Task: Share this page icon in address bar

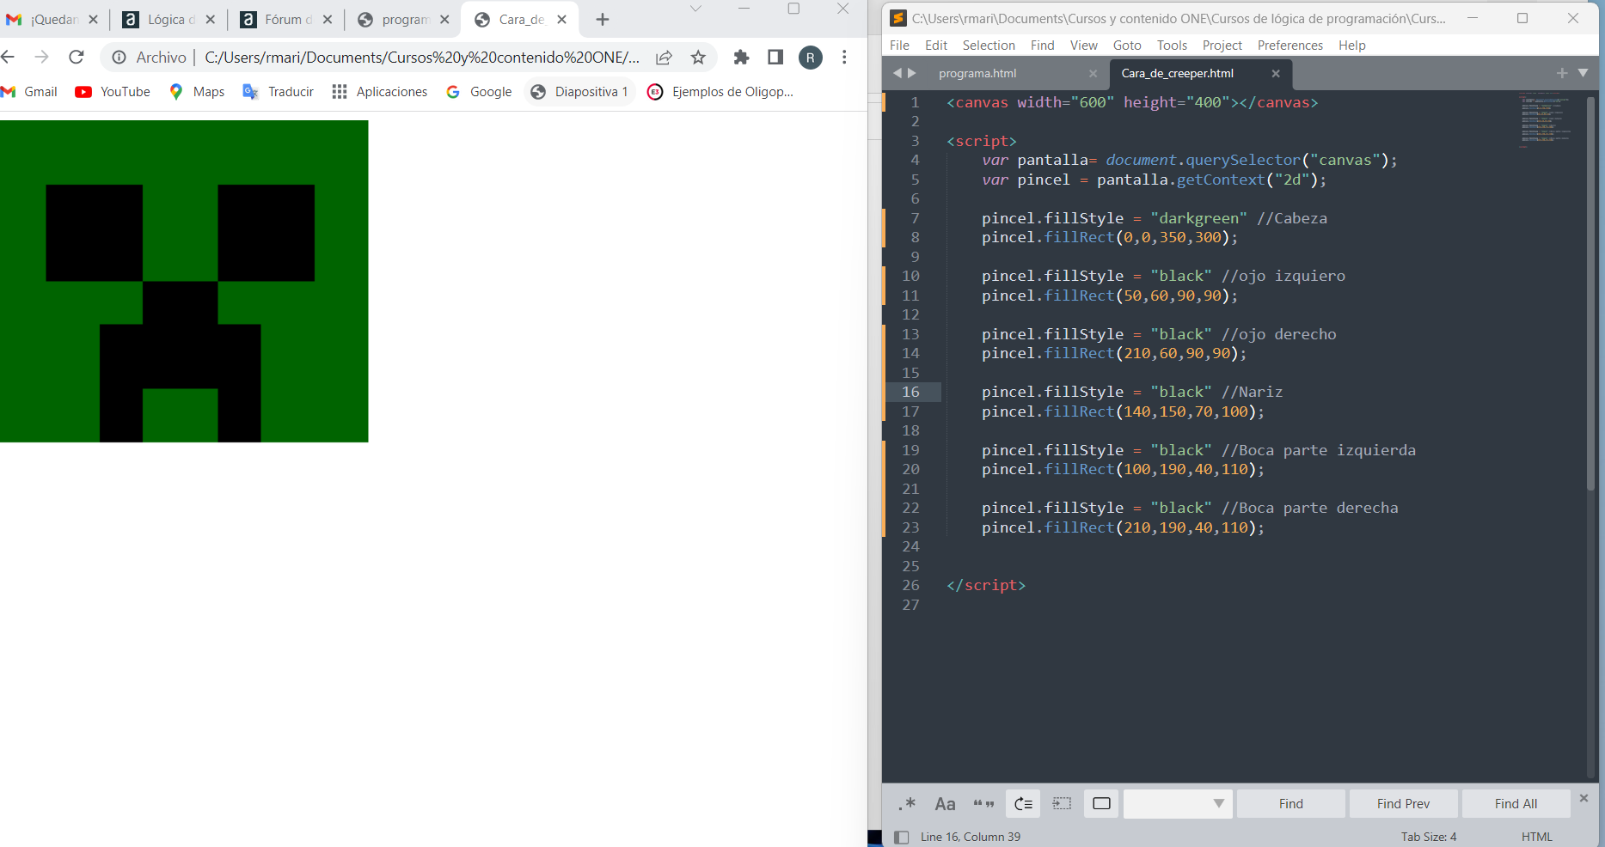Action: (x=664, y=58)
